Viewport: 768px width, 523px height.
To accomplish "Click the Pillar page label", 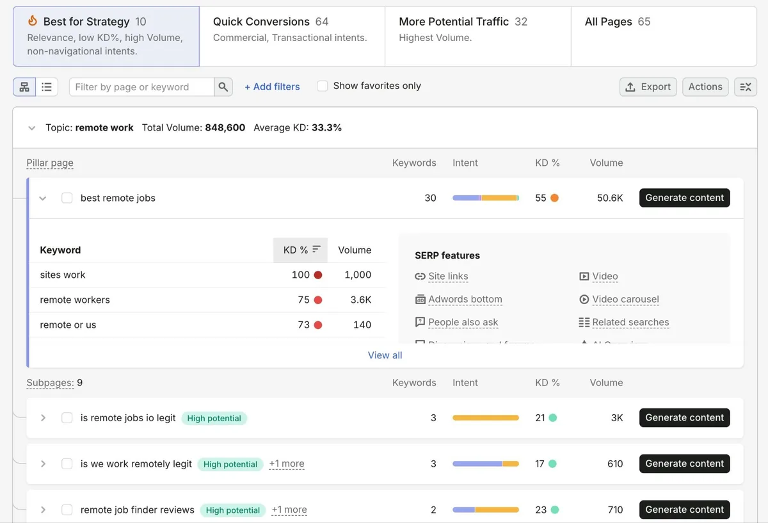I will 50,163.
